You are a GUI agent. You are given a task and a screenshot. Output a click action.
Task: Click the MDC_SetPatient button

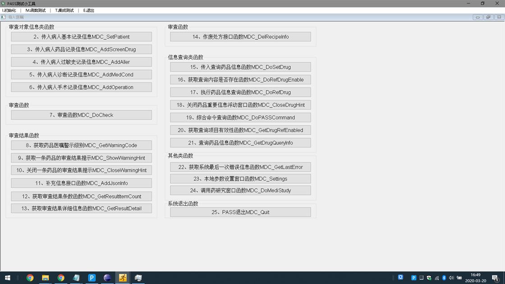pos(82,37)
